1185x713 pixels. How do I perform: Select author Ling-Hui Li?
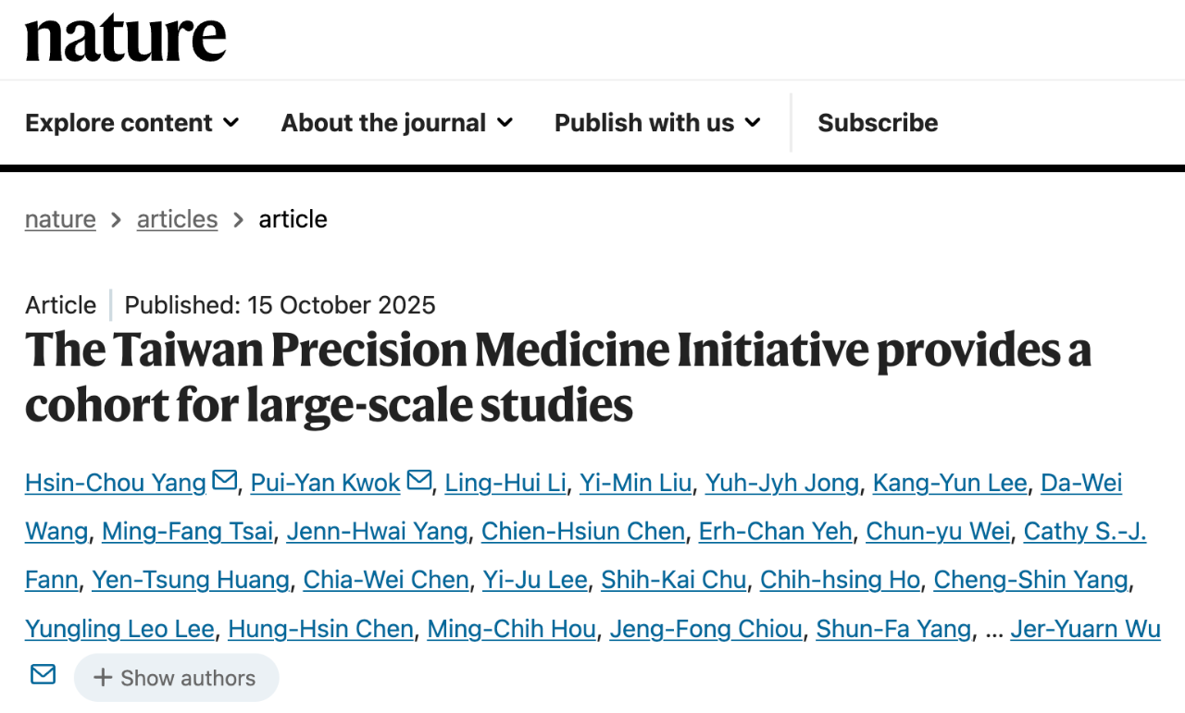(x=505, y=483)
